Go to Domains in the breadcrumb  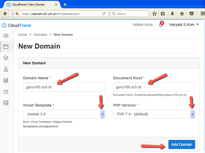[x=40, y=35]
